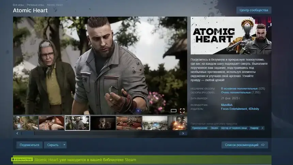This screenshot has width=293, height=165.
Task: Click Подписаться button
Action: (x=29, y=145)
